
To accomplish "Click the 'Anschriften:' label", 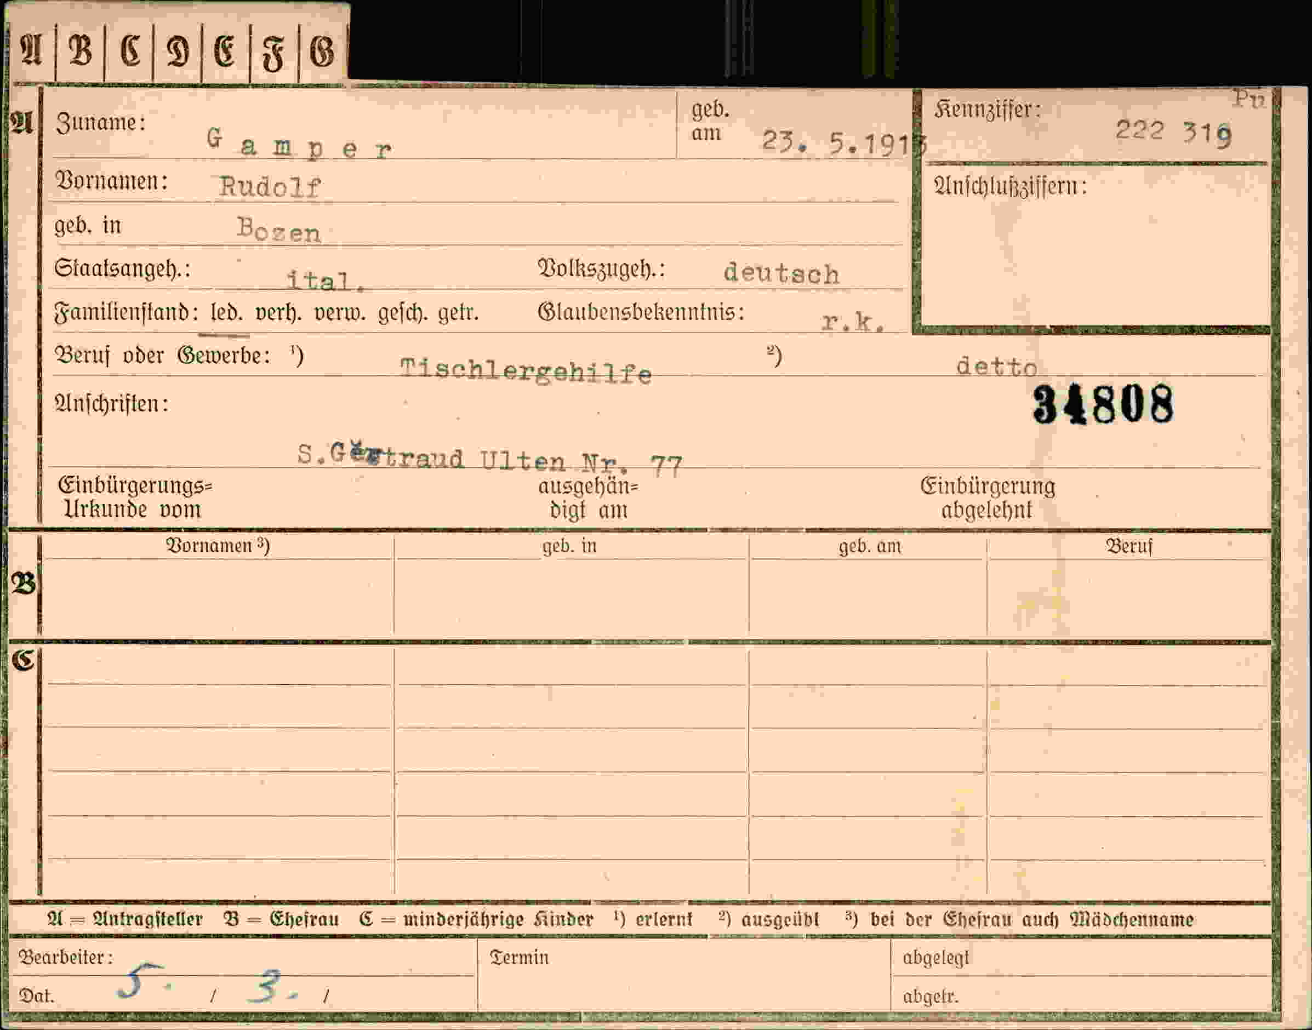I will [x=112, y=403].
